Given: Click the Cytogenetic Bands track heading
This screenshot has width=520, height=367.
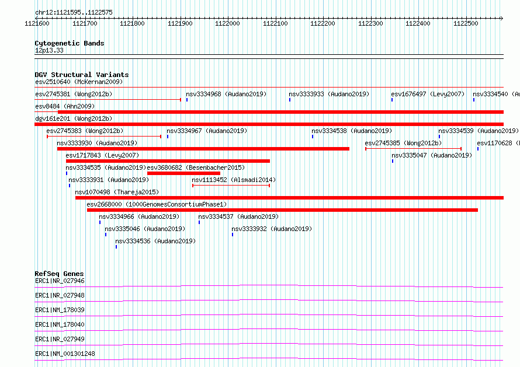Looking at the screenshot, I should (x=70, y=43).
